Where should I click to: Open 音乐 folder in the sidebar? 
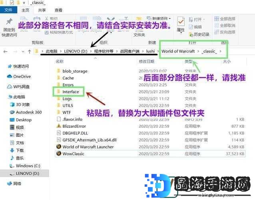point(17,158)
